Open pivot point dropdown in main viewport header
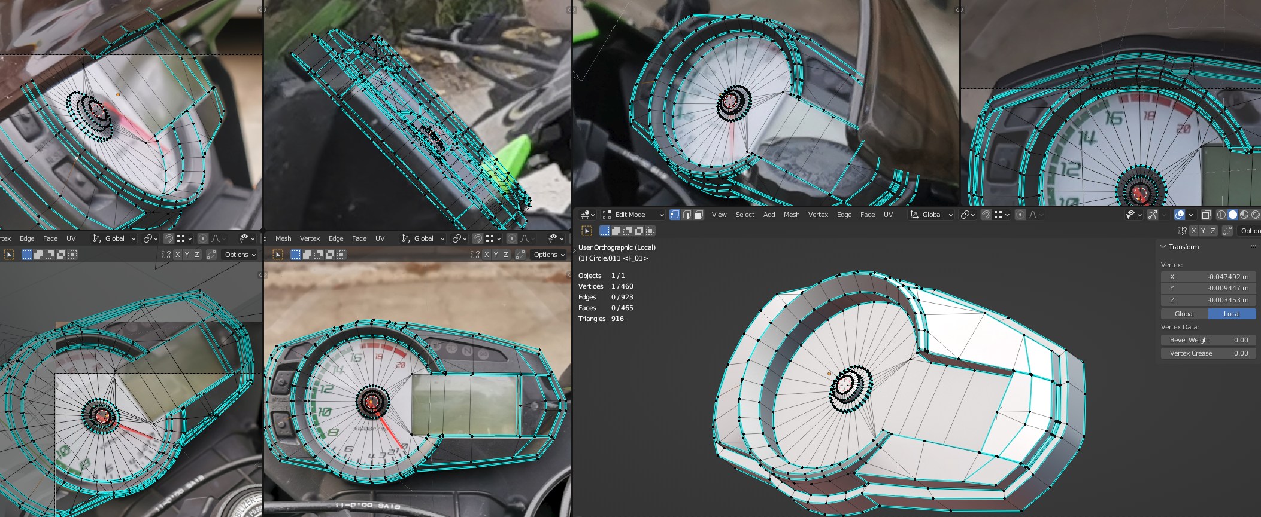The width and height of the screenshot is (1261, 517). [x=968, y=215]
